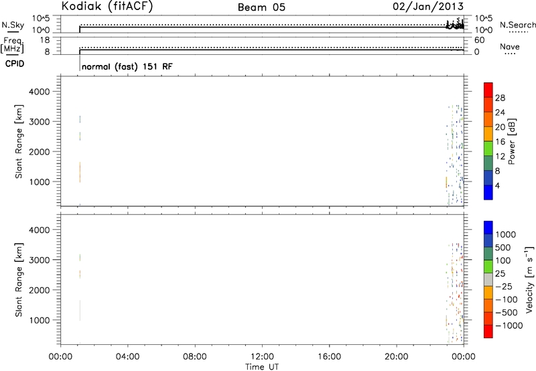Image resolution: width=536 pixels, height=371 pixels.
Task: Click the top blue segment of Velocity colorbar
Action: [488, 228]
